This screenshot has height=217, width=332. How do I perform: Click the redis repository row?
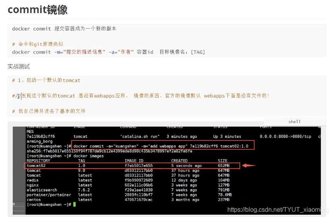128,180
